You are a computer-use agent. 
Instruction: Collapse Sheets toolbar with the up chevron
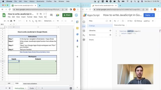pos(72,21)
